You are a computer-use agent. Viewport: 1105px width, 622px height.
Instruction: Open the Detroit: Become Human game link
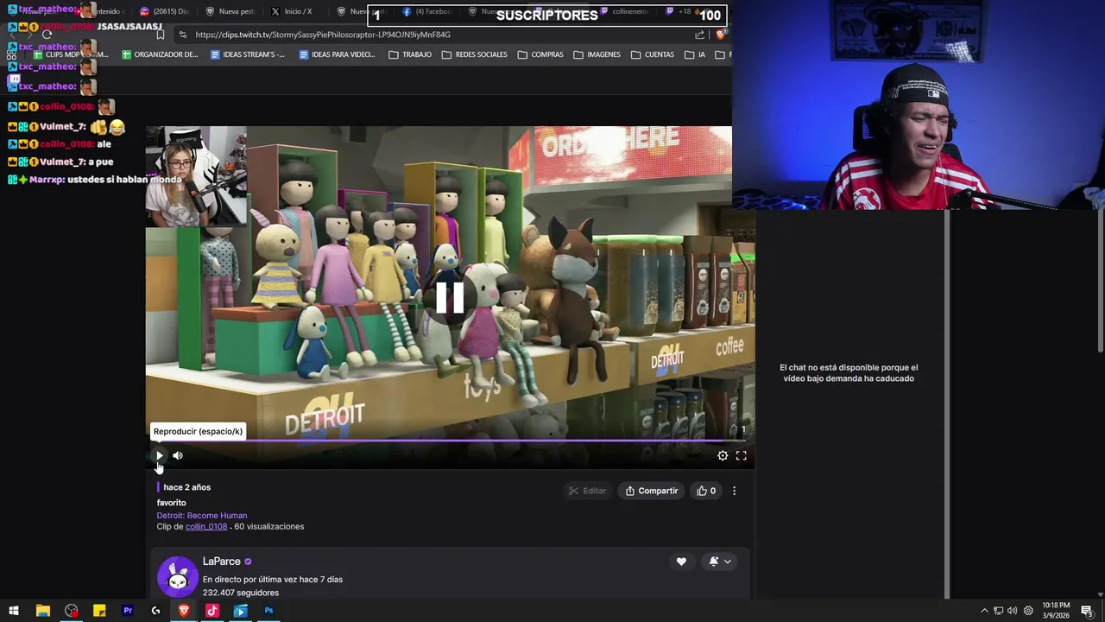point(202,515)
